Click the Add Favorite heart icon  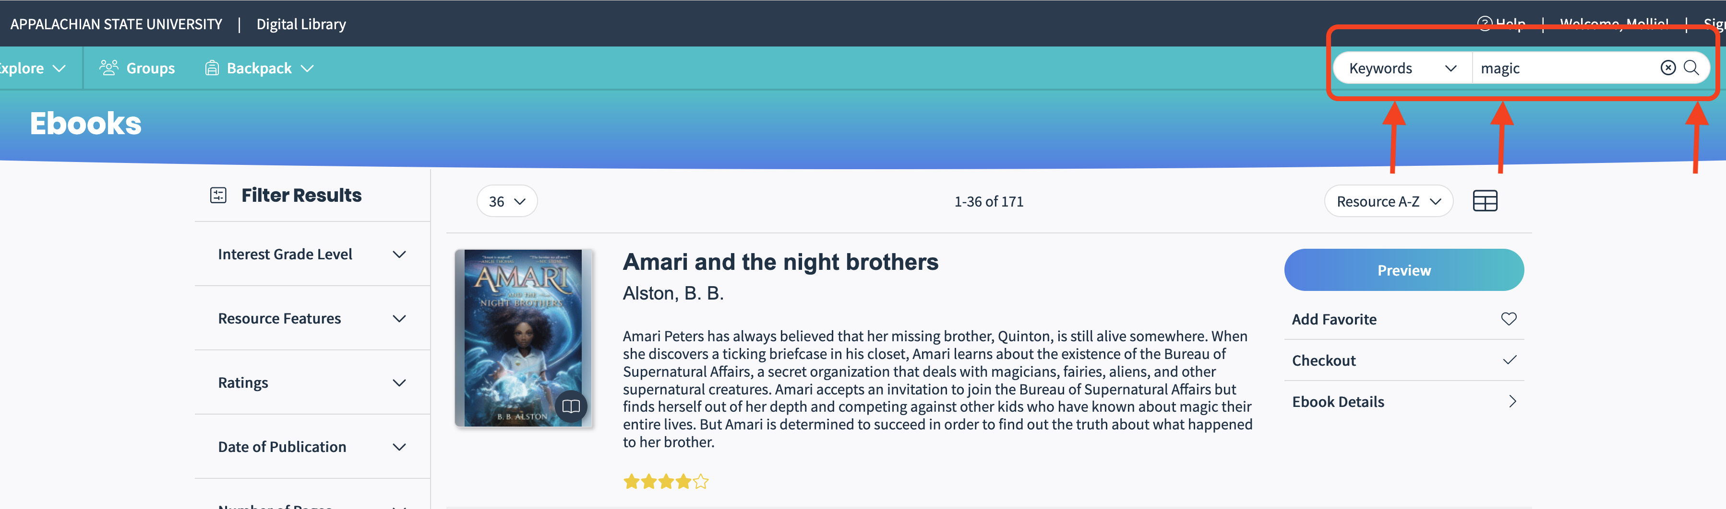1508,319
